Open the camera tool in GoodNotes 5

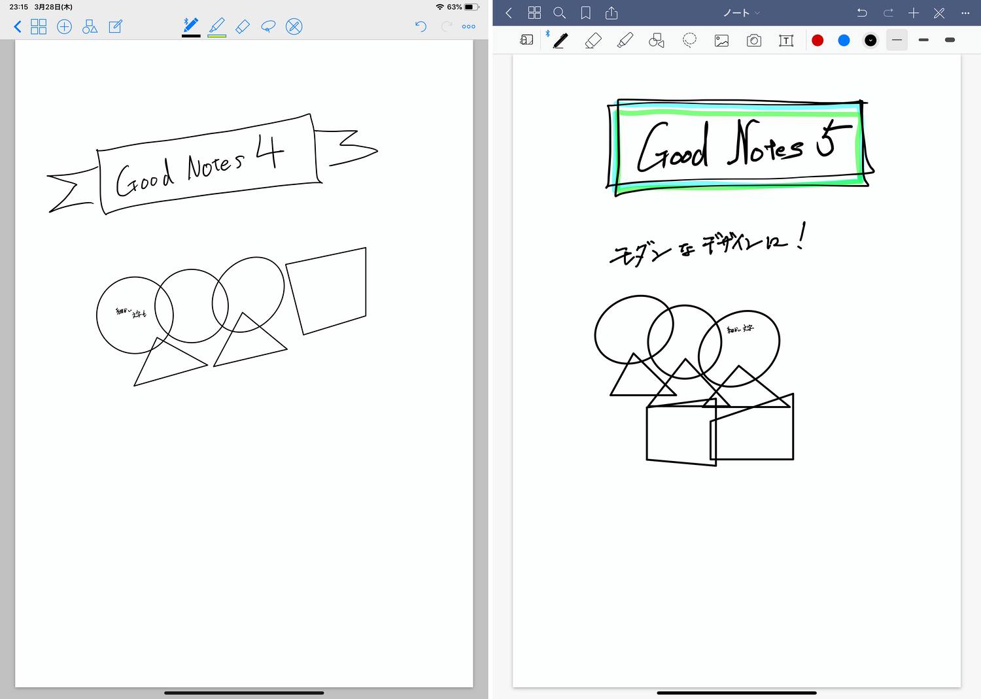[x=754, y=41]
